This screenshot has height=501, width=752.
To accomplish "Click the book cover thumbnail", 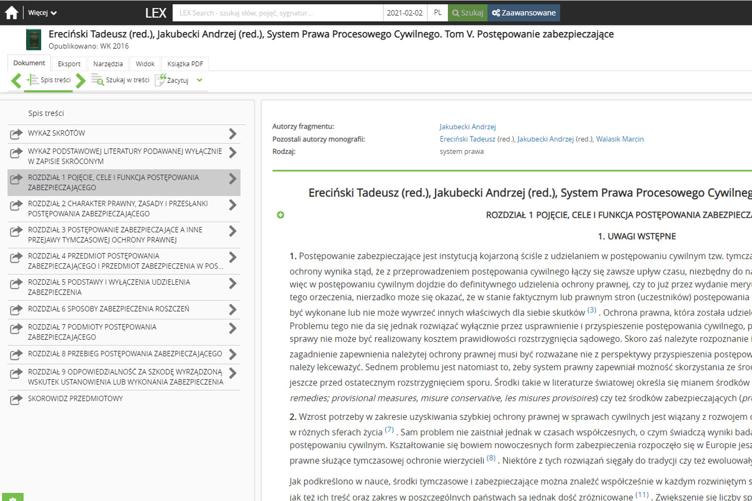I will [x=34, y=40].
